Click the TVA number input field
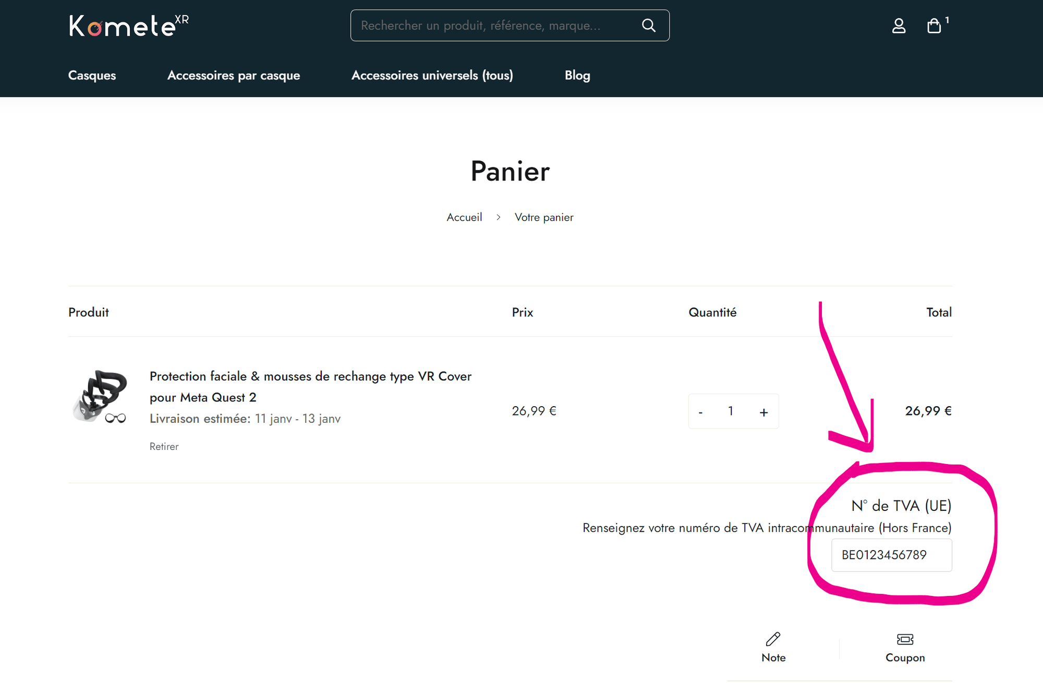The width and height of the screenshot is (1043, 683). [x=891, y=555]
